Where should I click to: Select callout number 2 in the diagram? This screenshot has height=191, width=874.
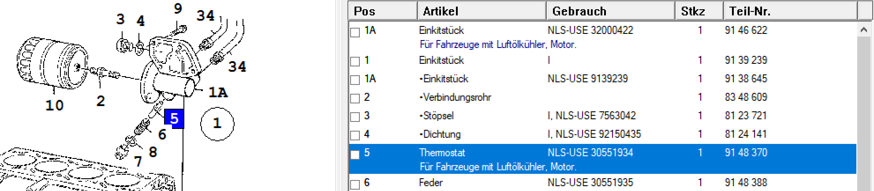click(x=101, y=101)
